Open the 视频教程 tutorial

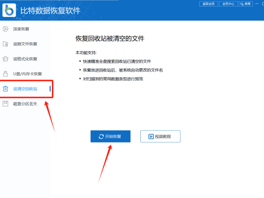tap(160, 137)
